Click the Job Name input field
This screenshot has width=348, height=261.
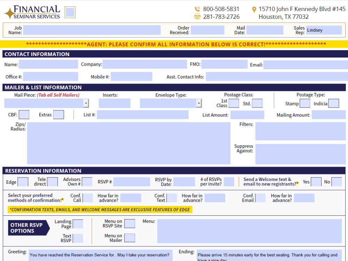[x=92, y=30]
